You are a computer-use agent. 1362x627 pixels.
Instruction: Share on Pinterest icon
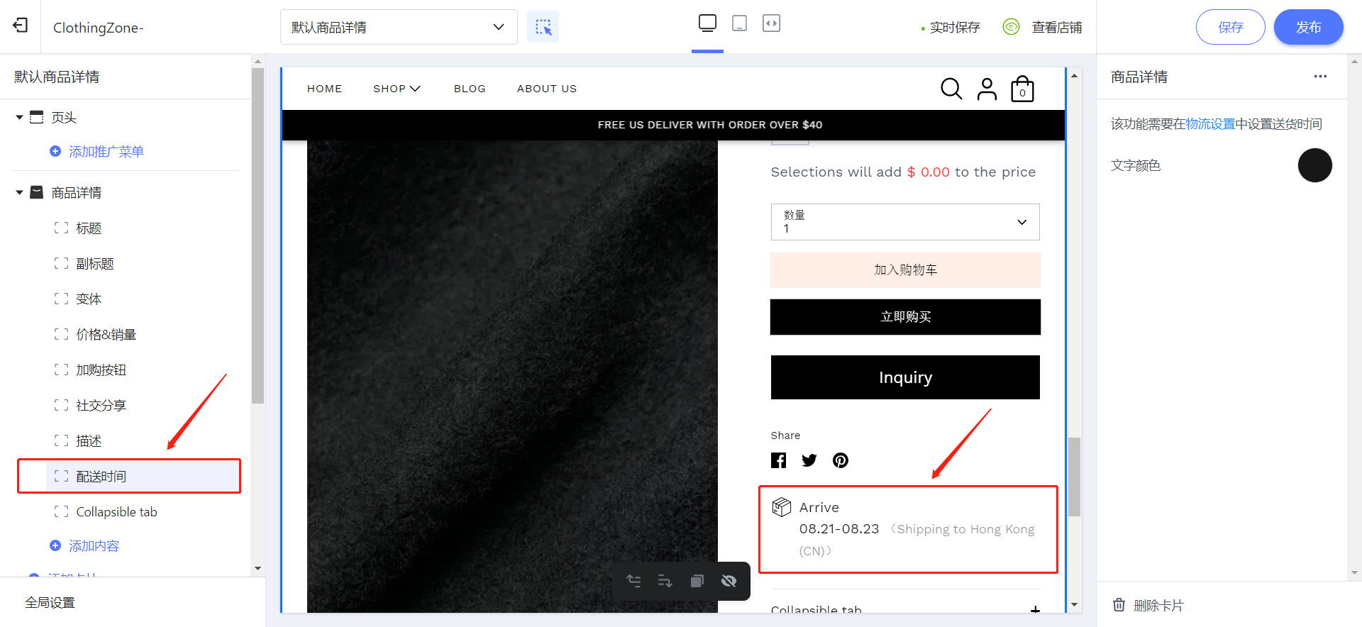coord(840,460)
